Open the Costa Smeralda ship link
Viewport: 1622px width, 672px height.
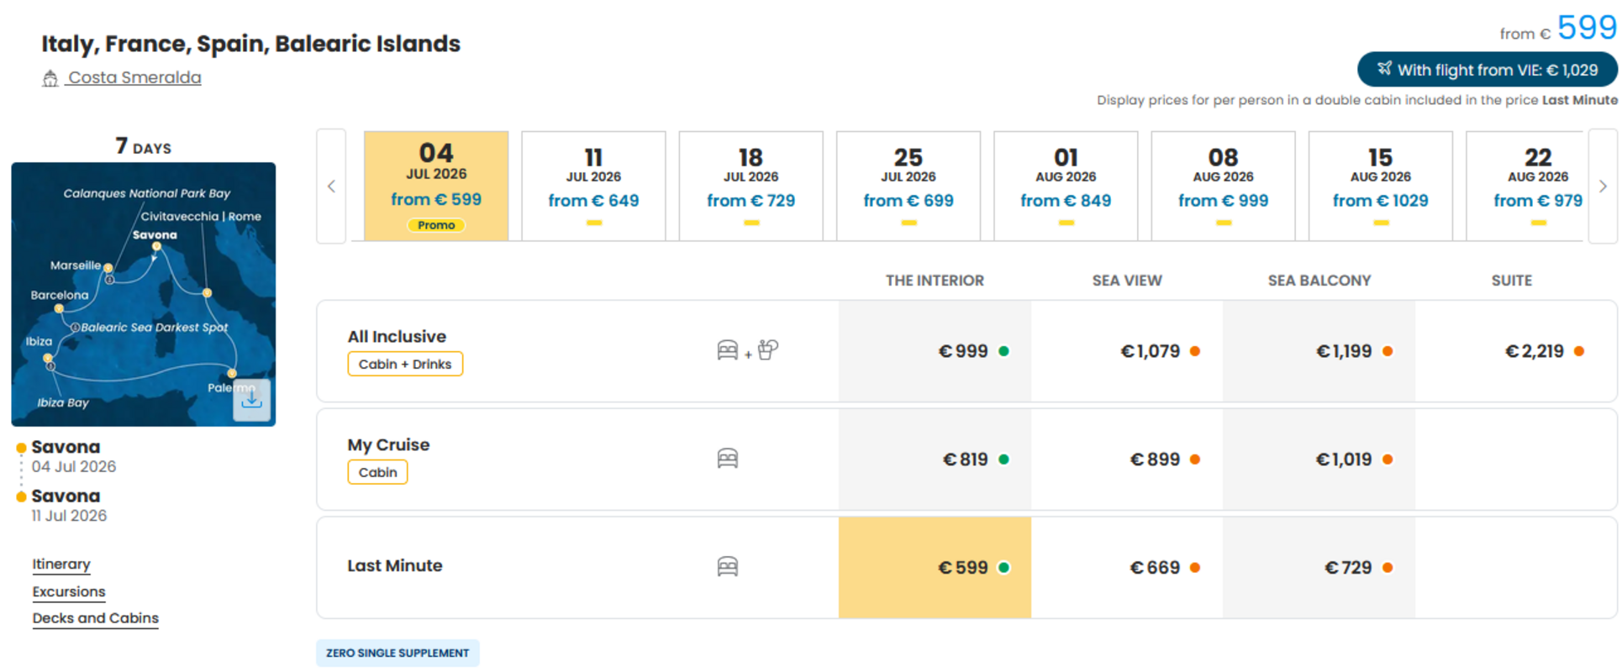[x=134, y=77]
